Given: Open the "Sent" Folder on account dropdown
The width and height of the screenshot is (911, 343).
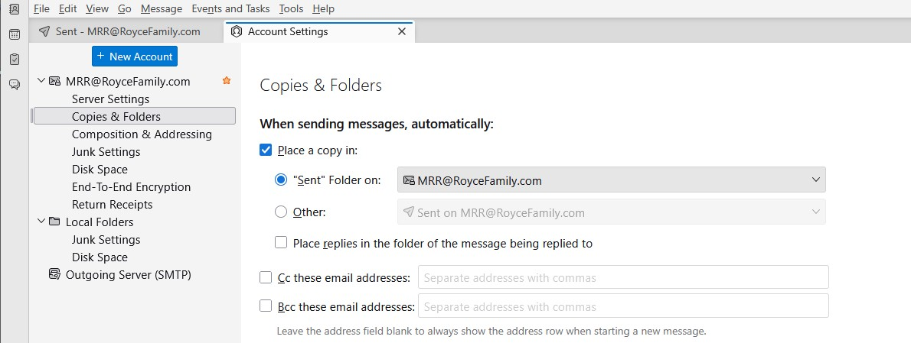Looking at the screenshot, I should [611, 181].
